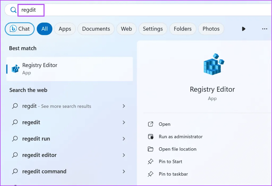
Task: Switch to the Apps filter tab
Action: coord(65,29)
